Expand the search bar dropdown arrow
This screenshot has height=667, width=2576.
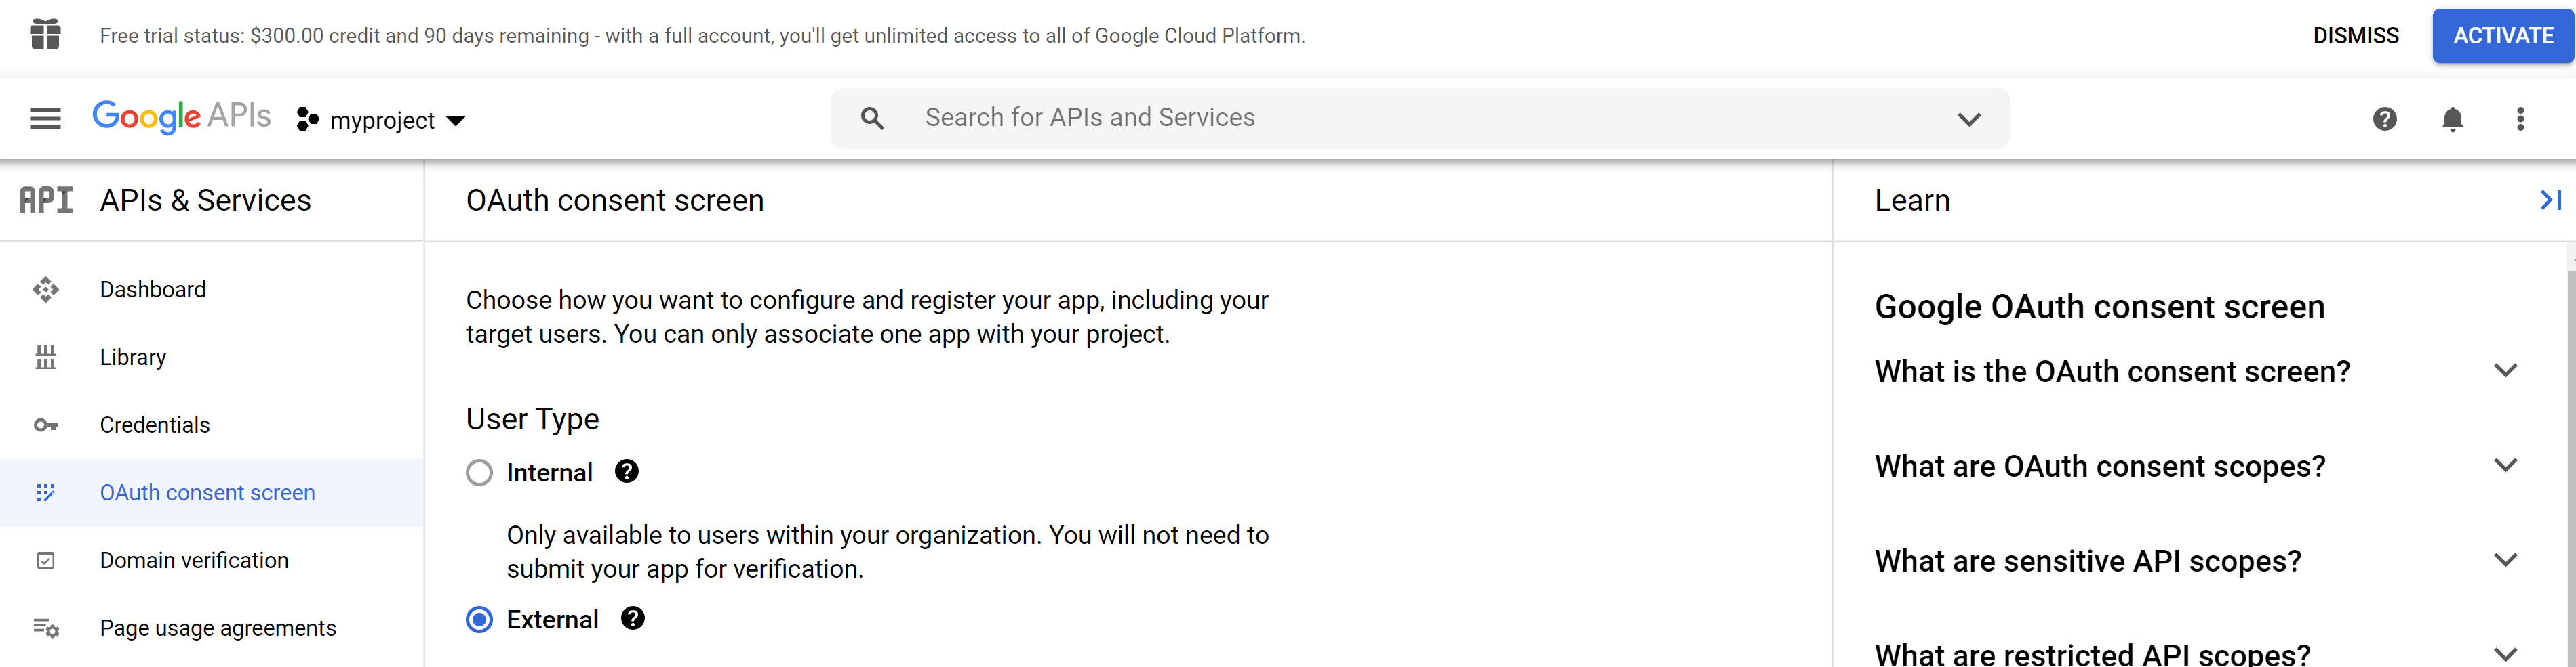(x=1969, y=119)
